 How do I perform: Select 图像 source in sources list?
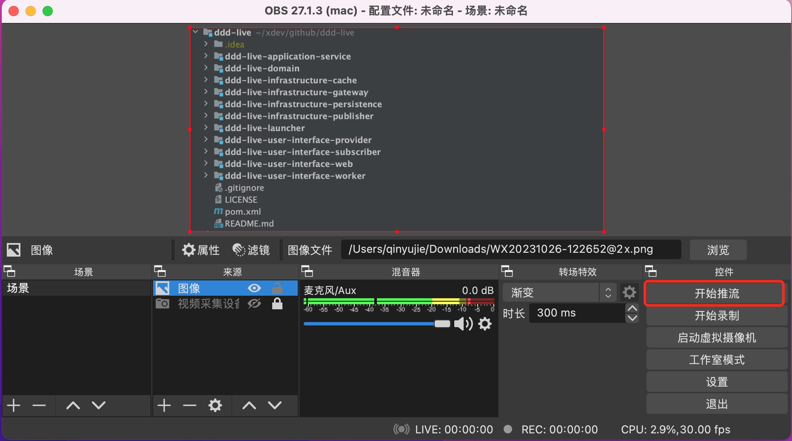(x=225, y=288)
